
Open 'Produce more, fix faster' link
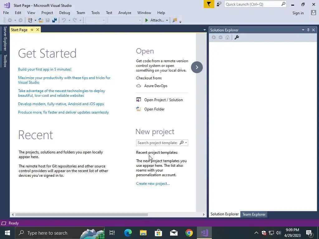[63, 112]
